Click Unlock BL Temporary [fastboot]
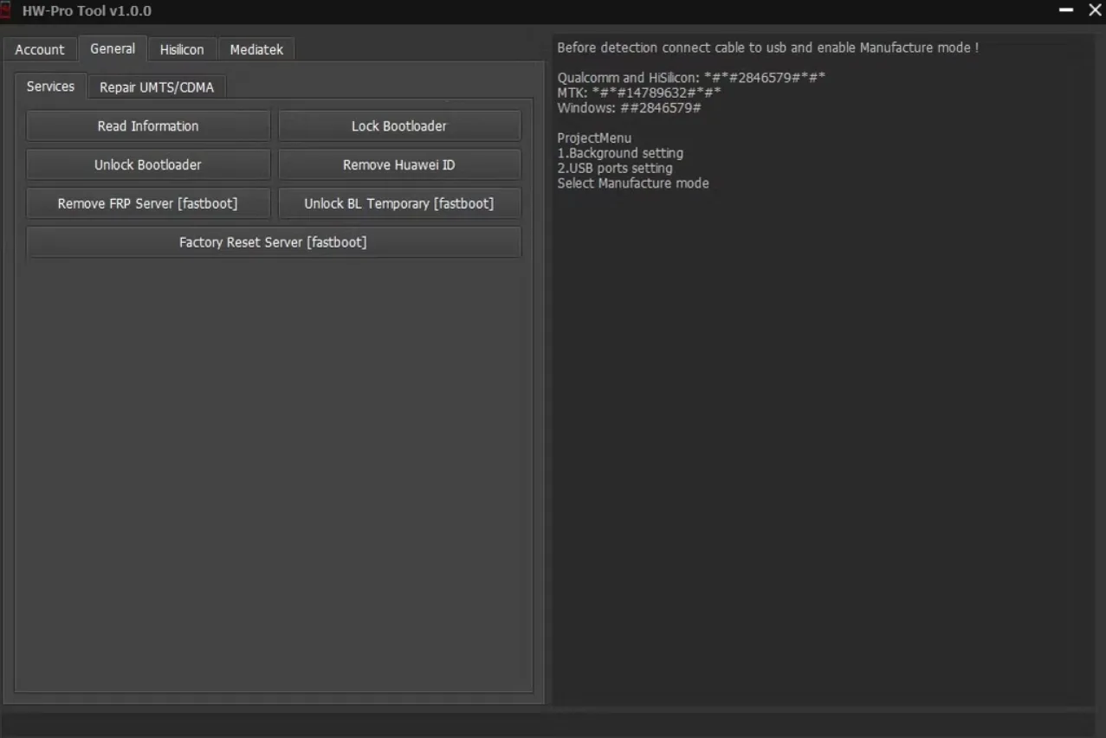This screenshot has width=1106, height=738. pos(399,203)
